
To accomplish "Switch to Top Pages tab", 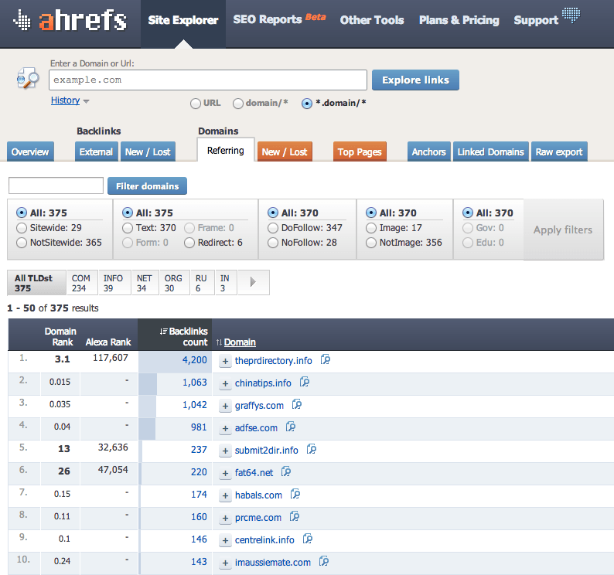I will coord(360,152).
